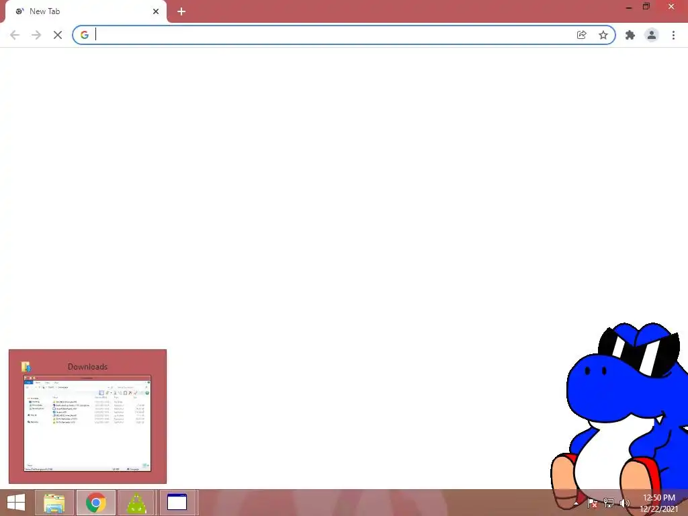Open the network status tray icon
The height and width of the screenshot is (516, 688).
[609, 503]
